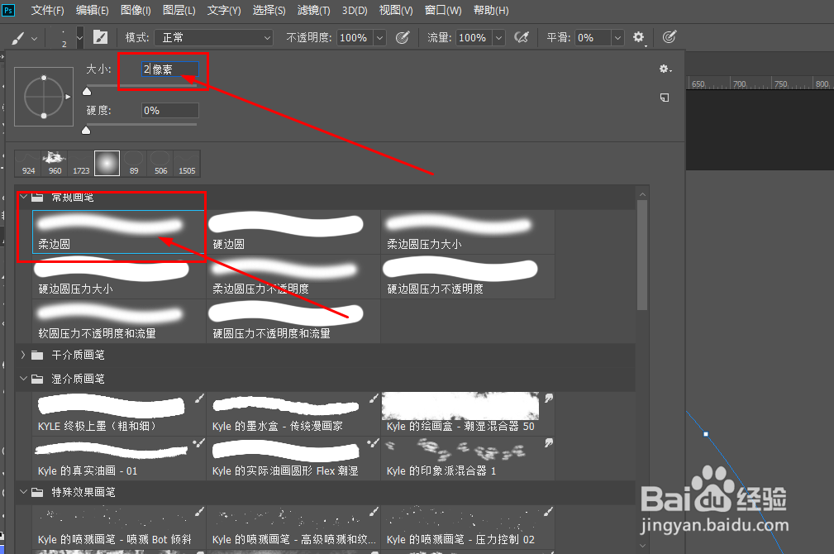Click the 大小 size slider handle
Viewport: 834px width, 554px height.
[x=87, y=92]
